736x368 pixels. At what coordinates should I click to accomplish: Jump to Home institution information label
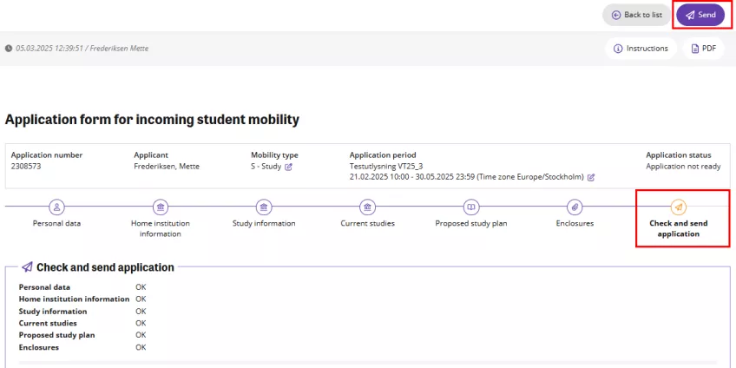point(161,228)
